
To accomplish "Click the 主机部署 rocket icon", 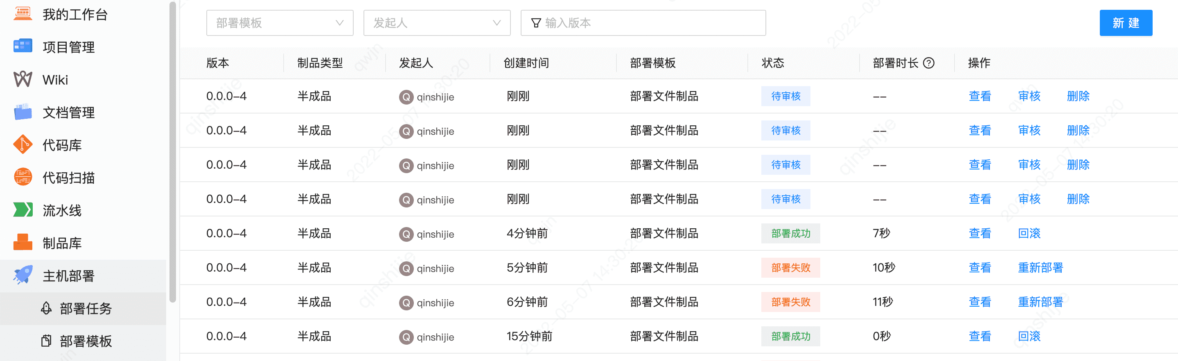I will click(x=23, y=275).
